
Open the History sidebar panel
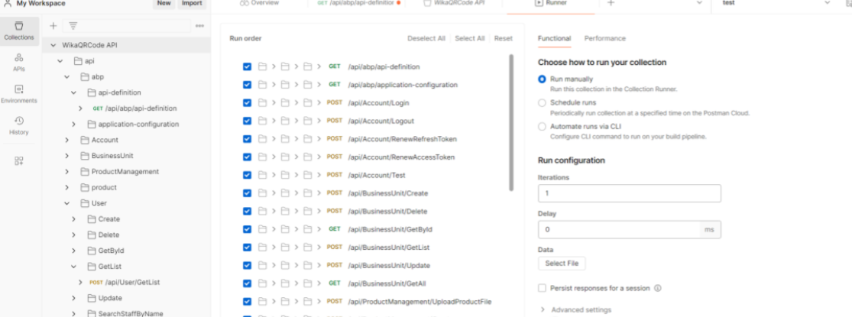click(19, 125)
